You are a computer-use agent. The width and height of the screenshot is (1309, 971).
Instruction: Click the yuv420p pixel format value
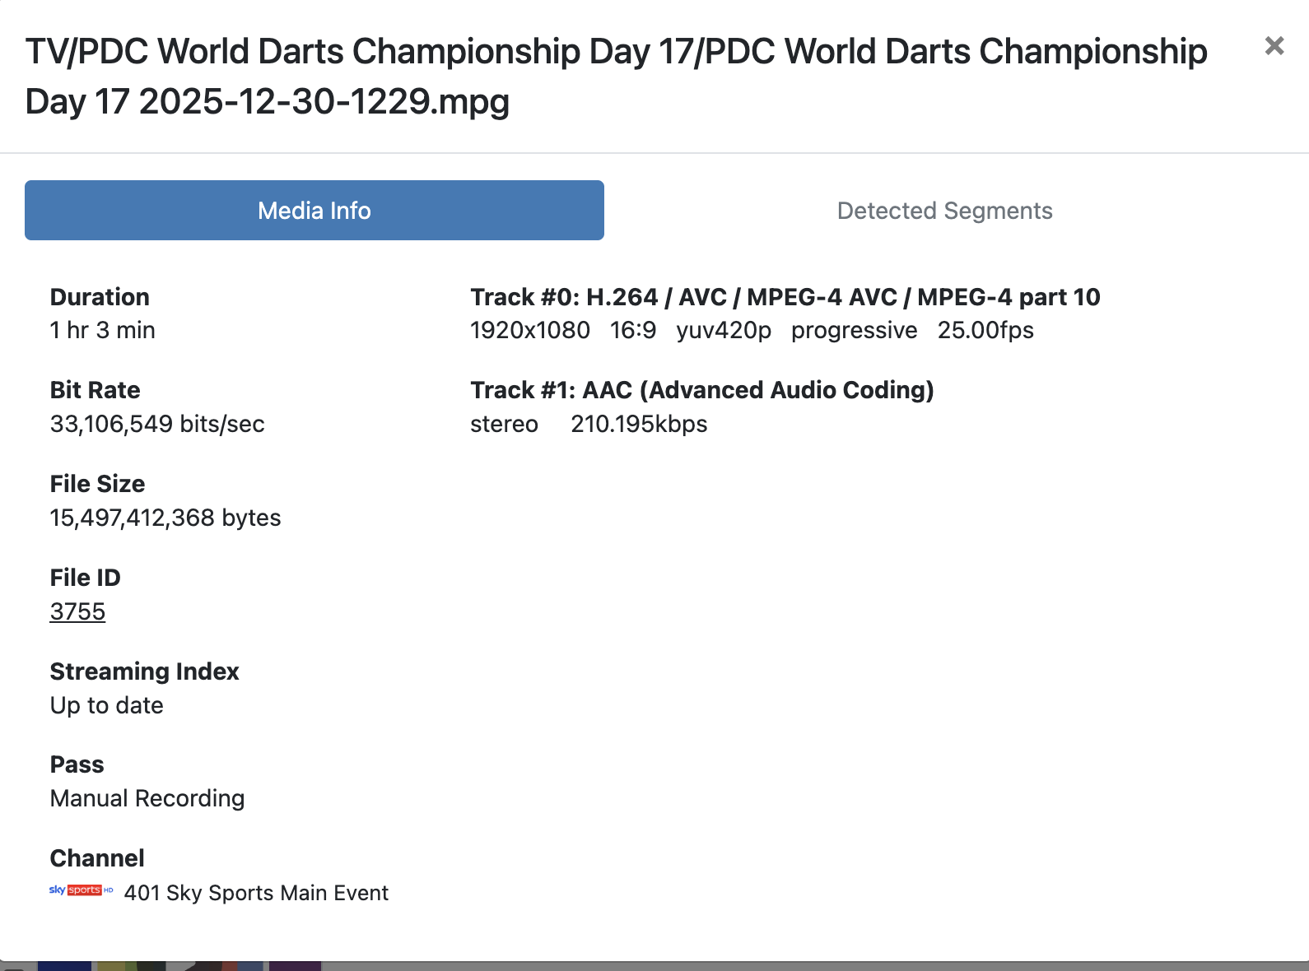click(x=724, y=330)
